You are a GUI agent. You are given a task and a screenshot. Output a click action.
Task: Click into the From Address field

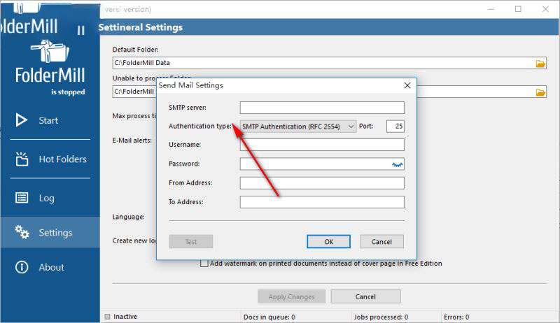tap(322, 183)
